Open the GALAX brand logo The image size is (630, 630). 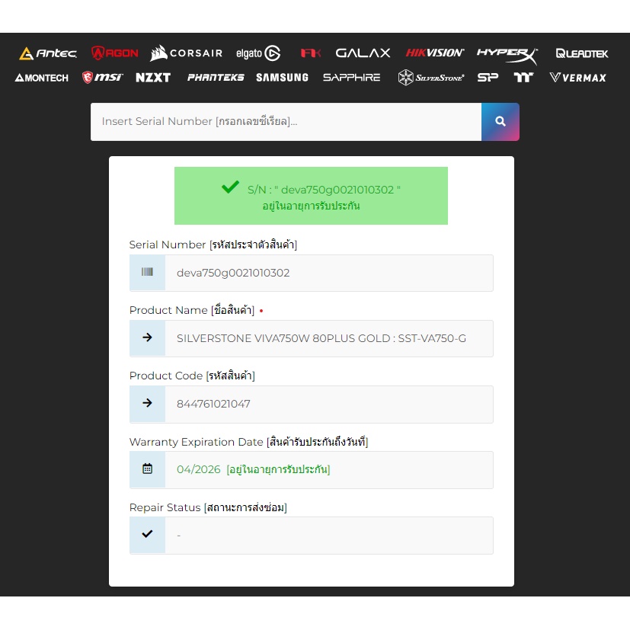click(x=363, y=53)
